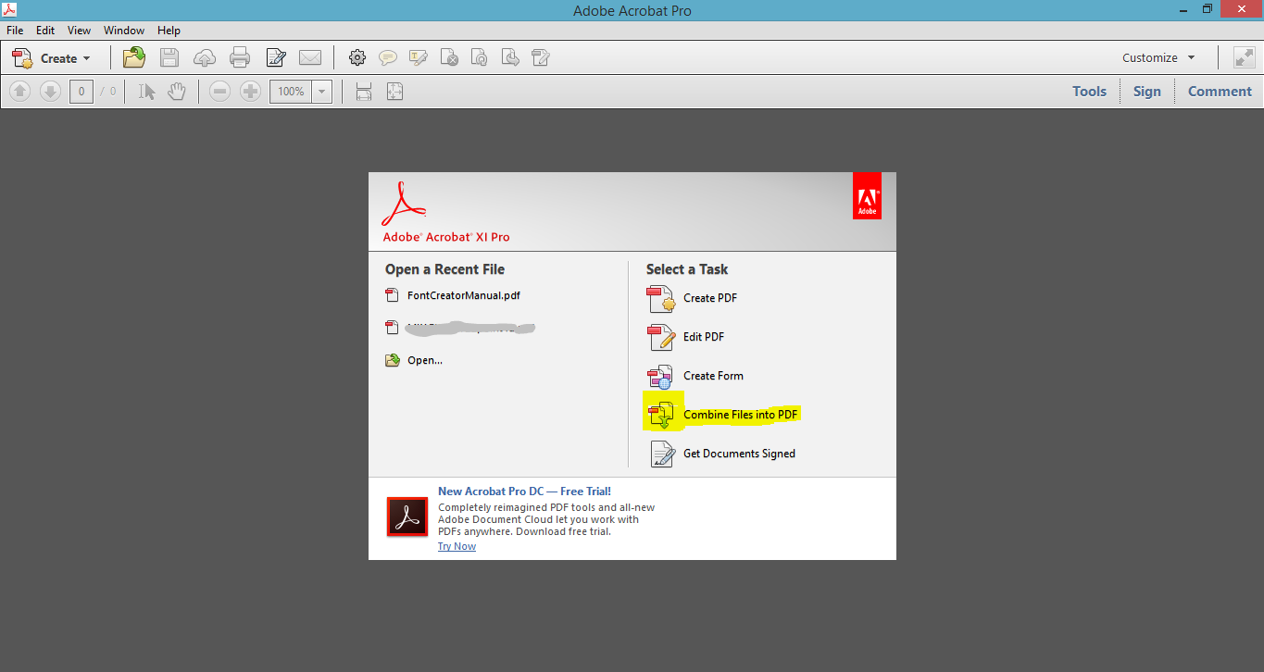
Task: Activate the Hand tool for panning
Action: tap(176, 91)
